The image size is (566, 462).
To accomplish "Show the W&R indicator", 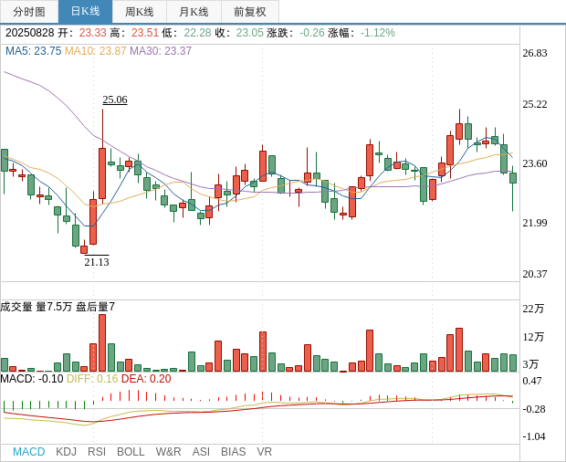I will pyautogui.click(x=168, y=452).
